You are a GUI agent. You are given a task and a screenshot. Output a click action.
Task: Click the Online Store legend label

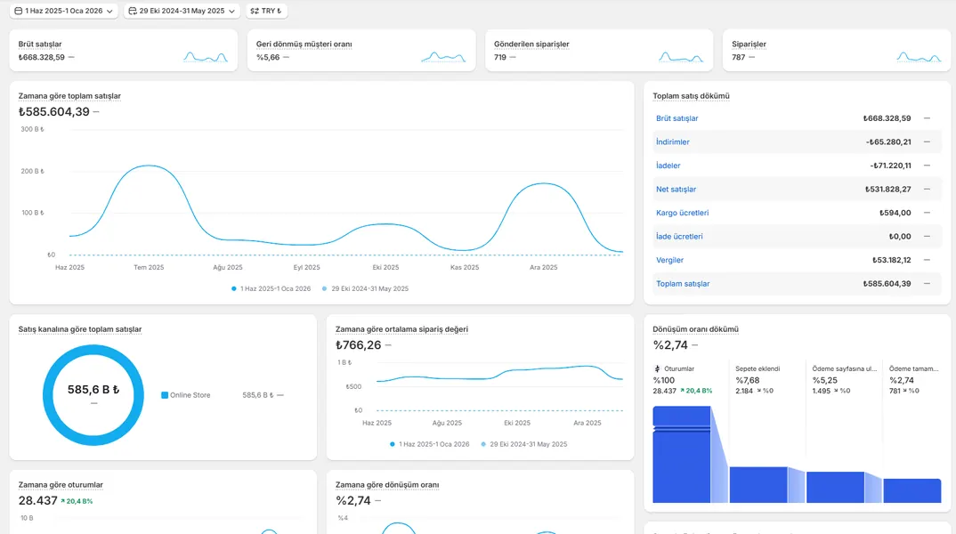190,395
